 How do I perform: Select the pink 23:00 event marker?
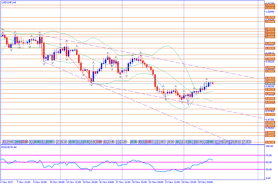point(99,142)
